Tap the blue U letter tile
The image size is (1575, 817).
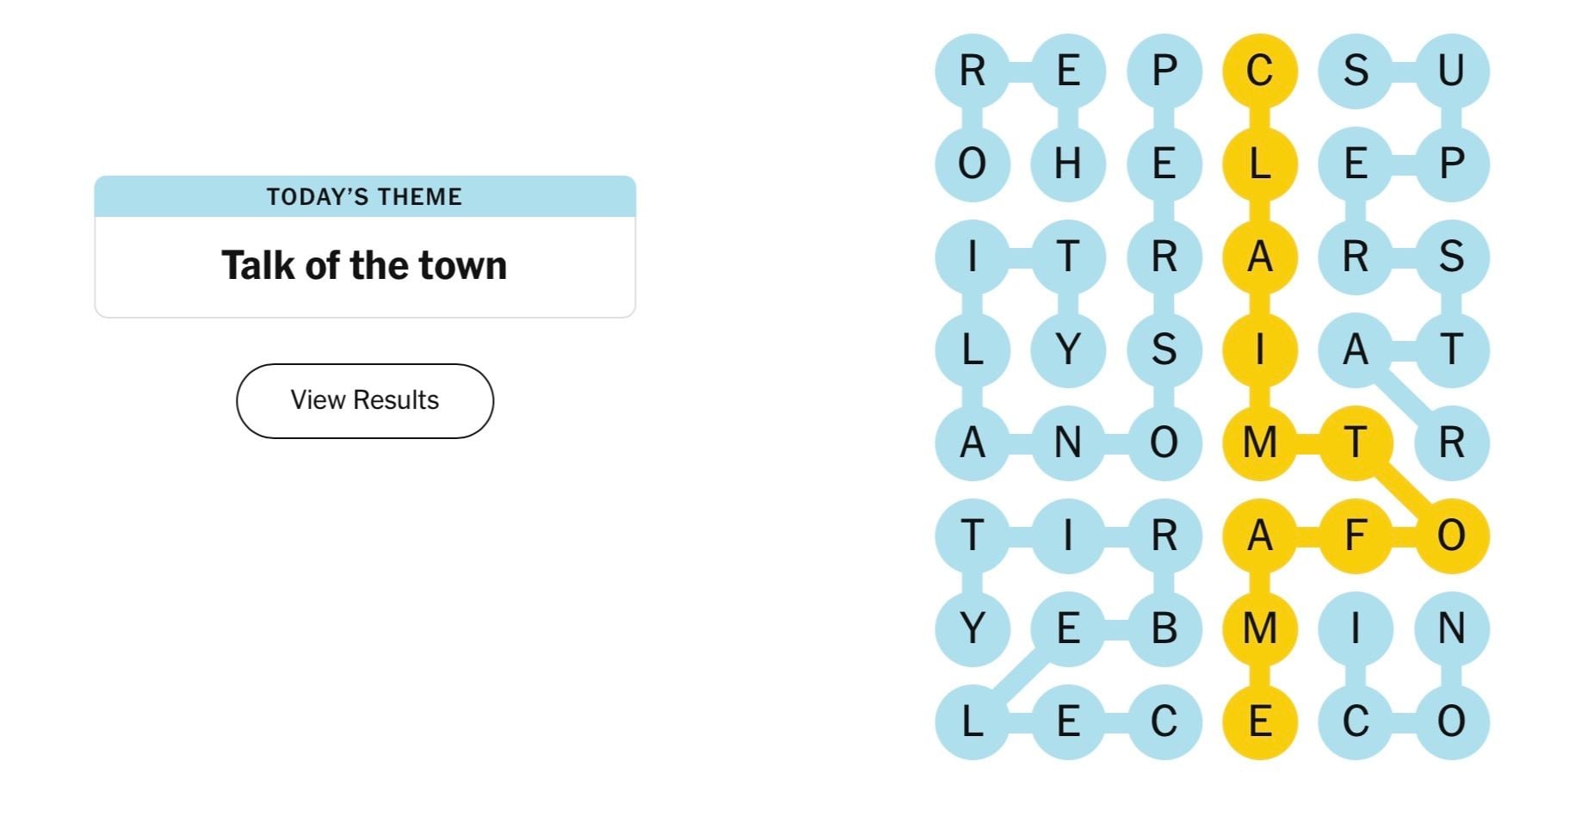click(x=1451, y=71)
